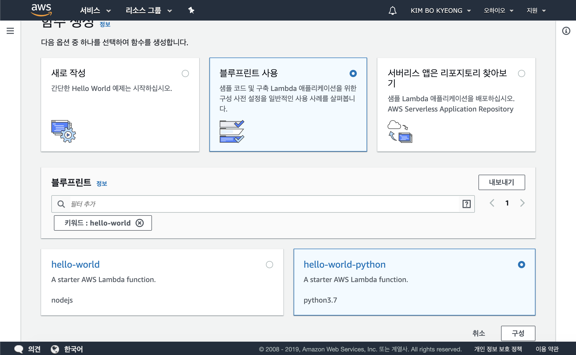Remove the hello-world keyword filter

click(x=140, y=223)
